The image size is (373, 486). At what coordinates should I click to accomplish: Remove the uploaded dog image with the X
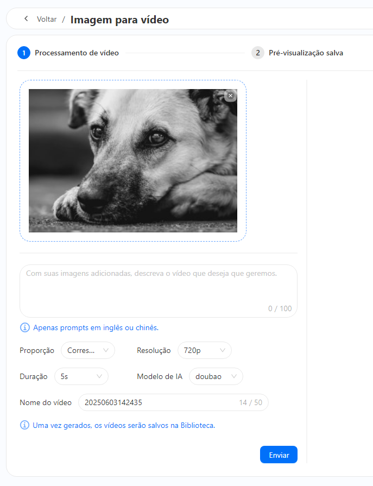pos(231,96)
